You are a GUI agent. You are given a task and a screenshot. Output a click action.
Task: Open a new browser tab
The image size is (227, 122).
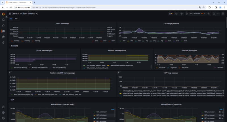34,3
